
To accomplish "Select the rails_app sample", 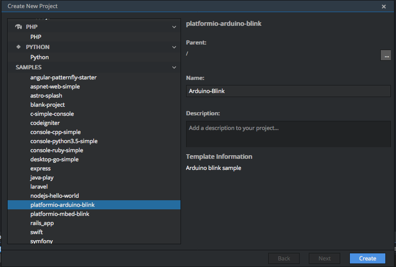I will tap(94, 223).
